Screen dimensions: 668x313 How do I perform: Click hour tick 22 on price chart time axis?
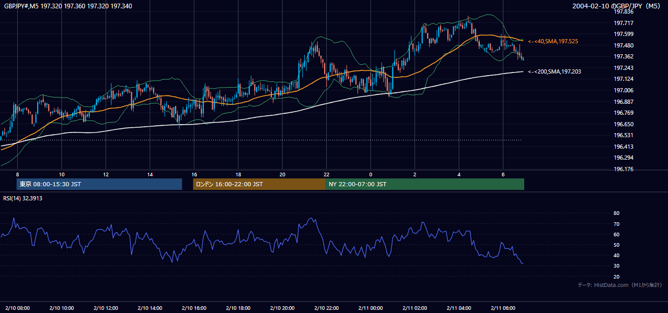(326, 174)
